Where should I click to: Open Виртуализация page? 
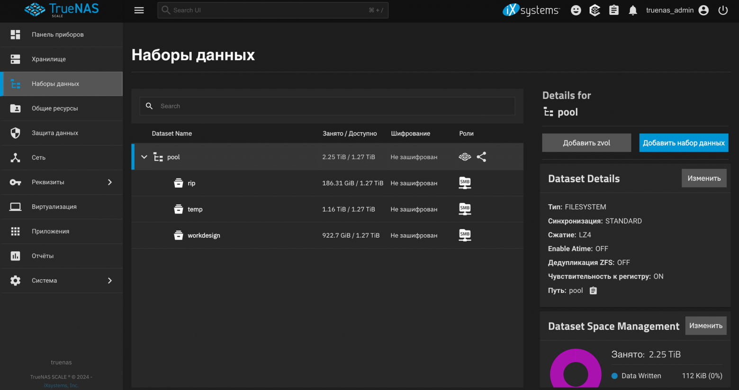(x=62, y=207)
